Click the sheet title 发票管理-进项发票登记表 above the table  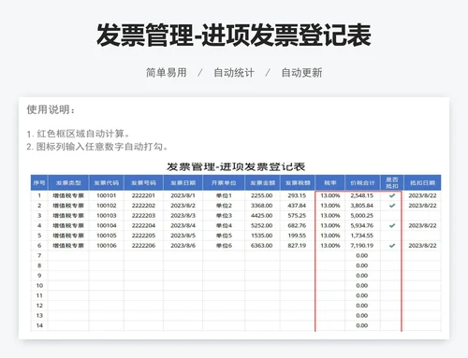236,166
